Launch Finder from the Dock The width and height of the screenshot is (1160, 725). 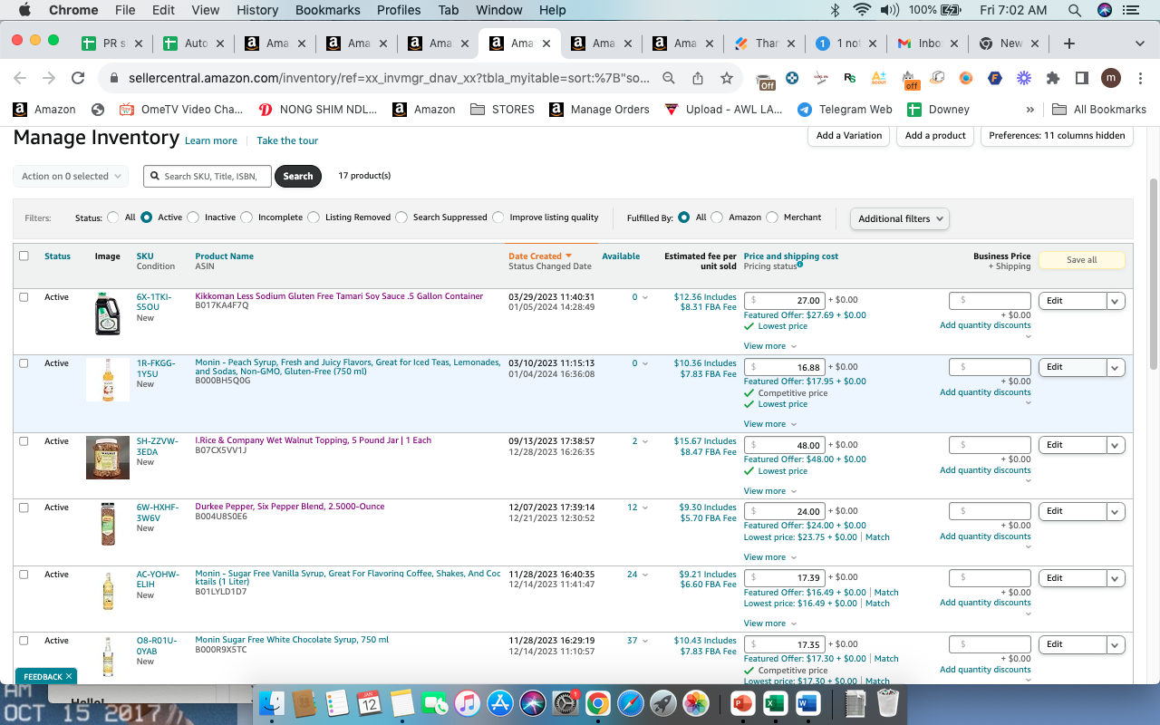272,703
